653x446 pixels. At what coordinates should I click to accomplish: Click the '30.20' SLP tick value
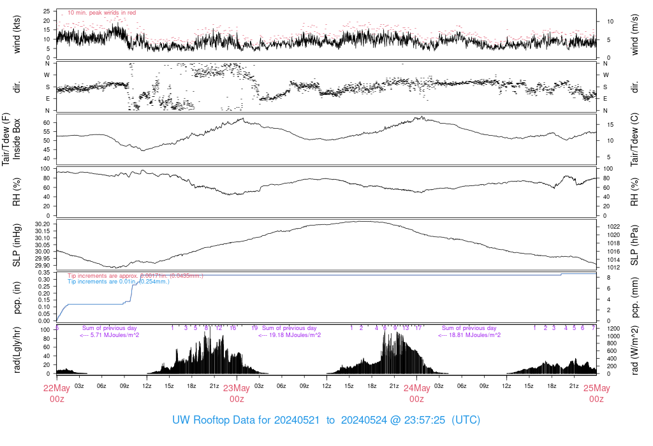43,224
